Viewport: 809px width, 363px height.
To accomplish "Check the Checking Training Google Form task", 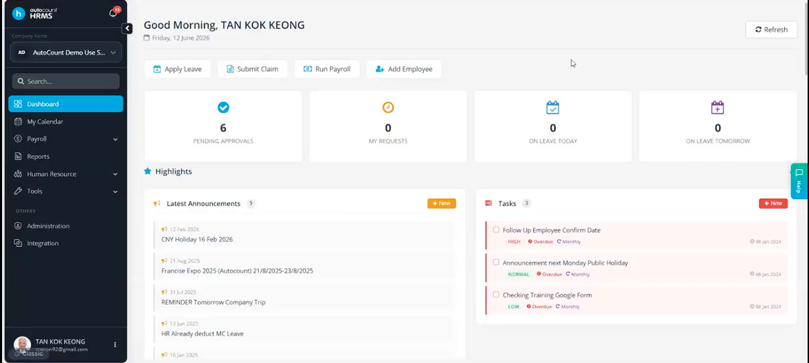I will coord(496,295).
